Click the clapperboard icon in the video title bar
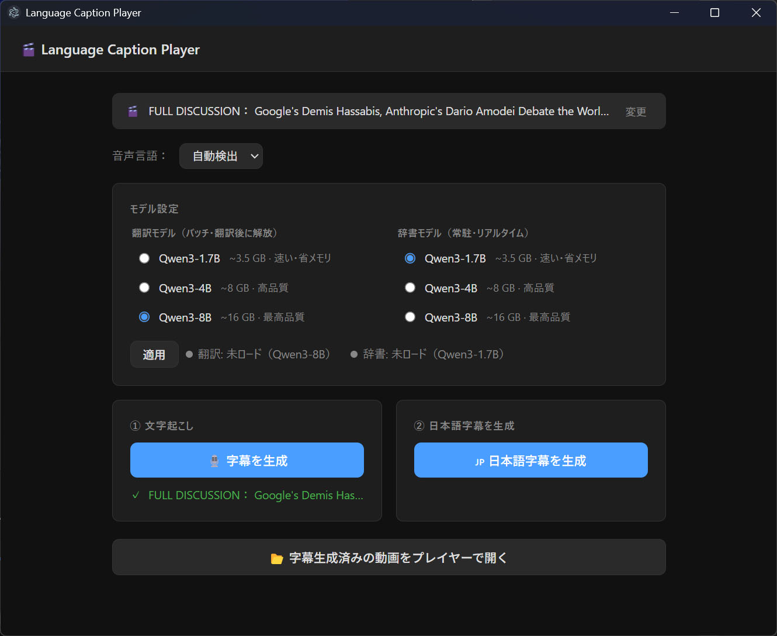 coord(133,111)
